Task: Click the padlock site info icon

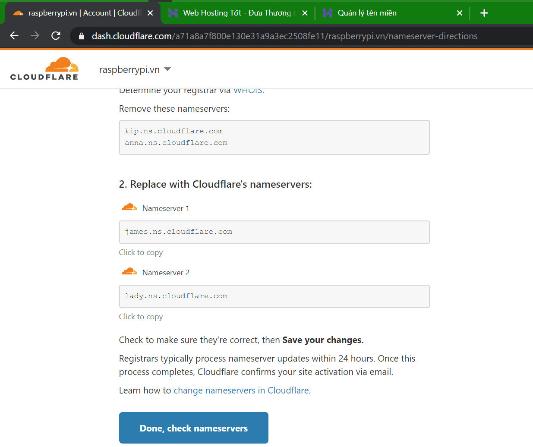Action: [82, 36]
